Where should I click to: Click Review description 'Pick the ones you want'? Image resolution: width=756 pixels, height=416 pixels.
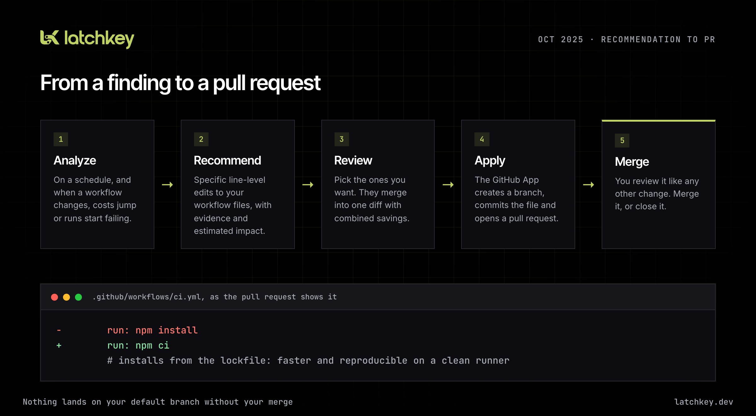click(x=372, y=199)
